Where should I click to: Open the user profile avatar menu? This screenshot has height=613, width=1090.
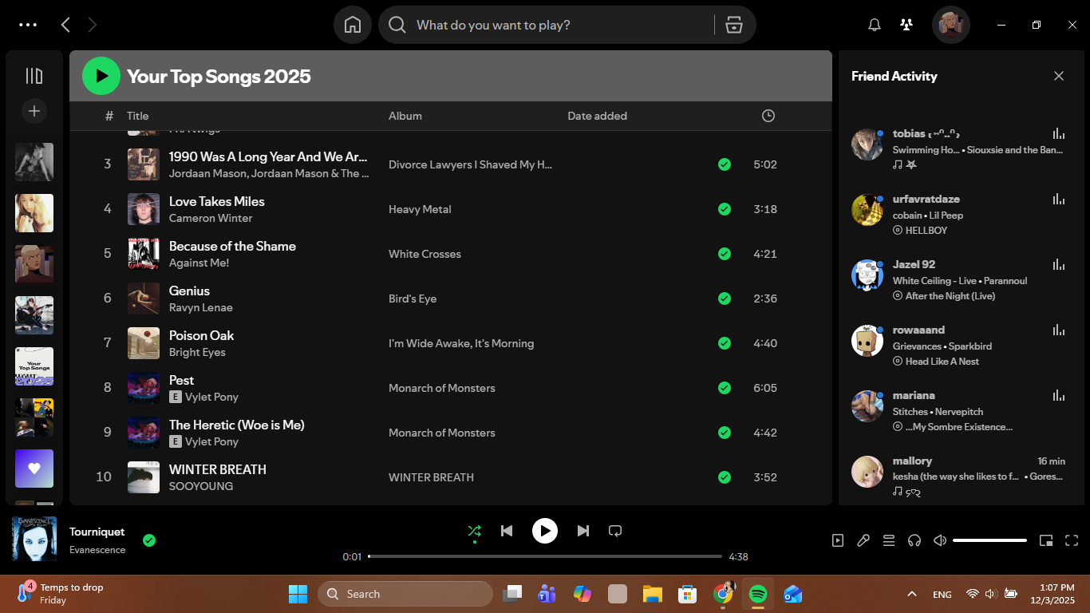[951, 25]
